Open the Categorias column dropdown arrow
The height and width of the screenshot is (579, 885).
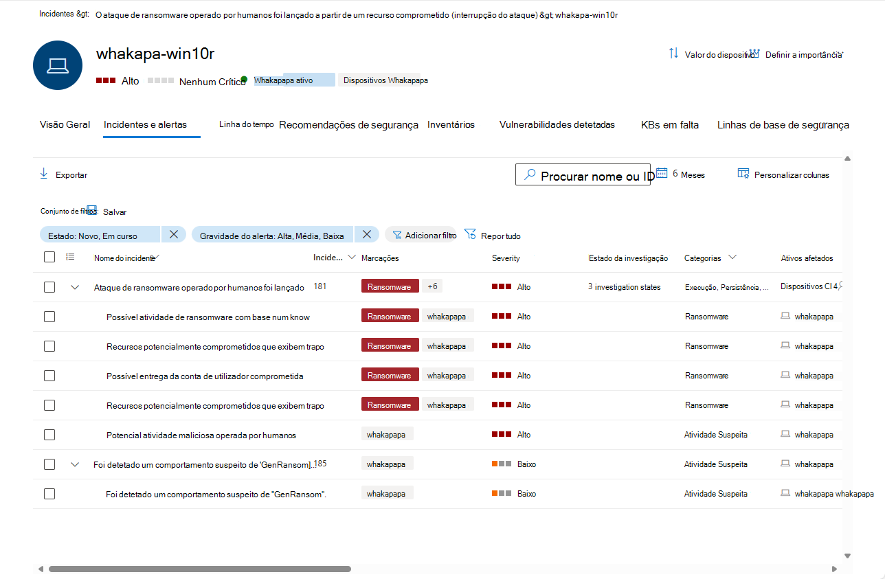[732, 258]
